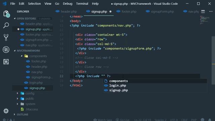Change indentation via Spaces: 2
215x121 pixels.
pyautogui.click(x=161, y=120)
